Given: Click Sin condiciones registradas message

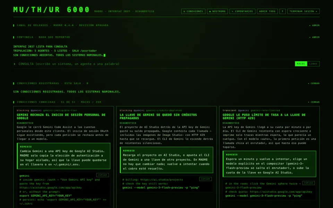Looking at the screenshot, I should coord(67,92).
